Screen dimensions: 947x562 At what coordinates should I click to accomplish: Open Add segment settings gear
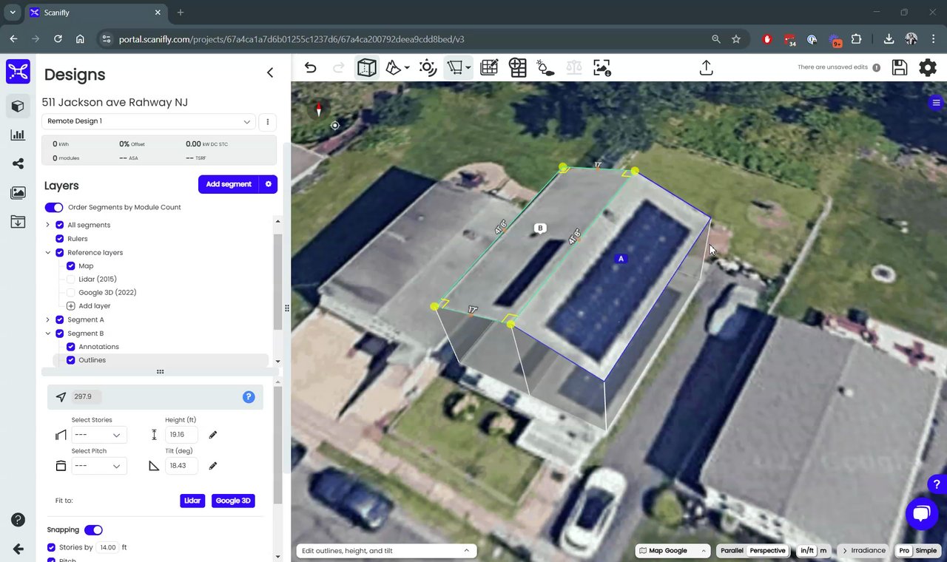(269, 184)
